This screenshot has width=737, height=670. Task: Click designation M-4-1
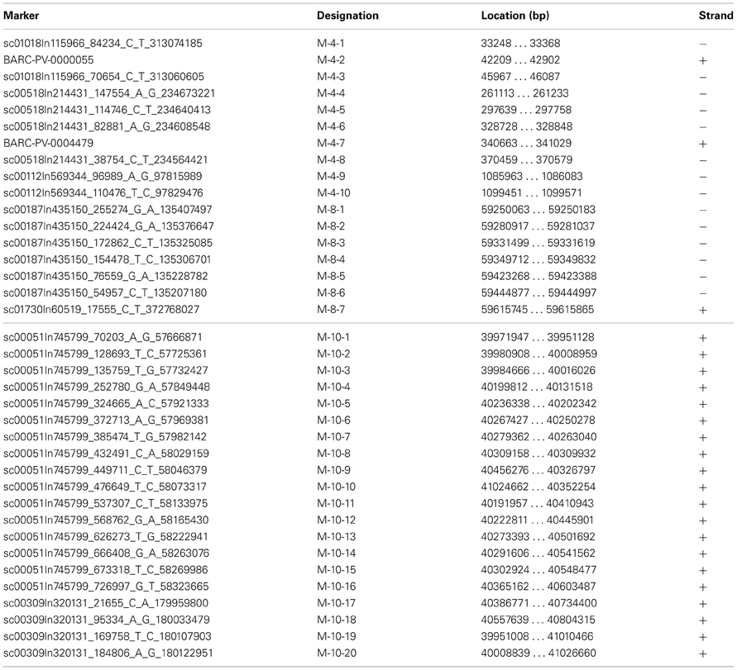tap(330, 43)
